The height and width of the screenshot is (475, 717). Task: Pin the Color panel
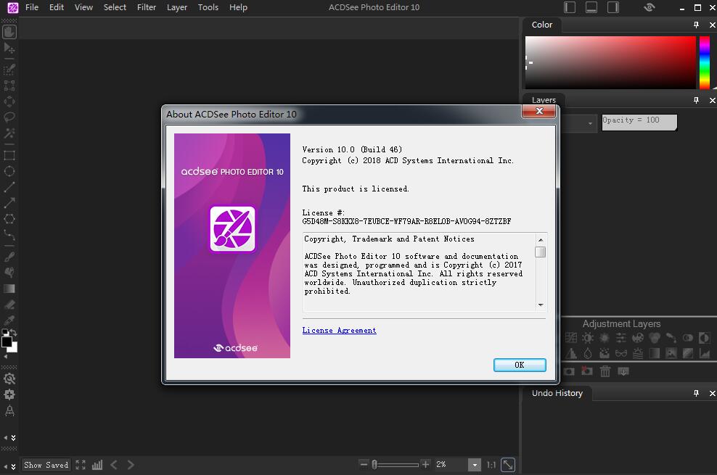pyautogui.click(x=697, y=25)
